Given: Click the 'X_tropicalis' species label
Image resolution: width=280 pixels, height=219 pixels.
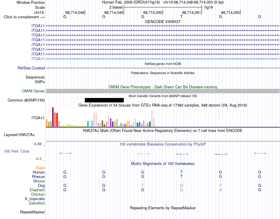Looking at the screenshot, I should 35,199.
